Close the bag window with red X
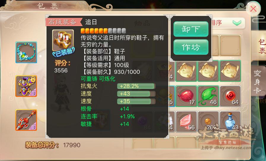Image resolution: width=266 pixels, height=161 pixels. (253, 9)
